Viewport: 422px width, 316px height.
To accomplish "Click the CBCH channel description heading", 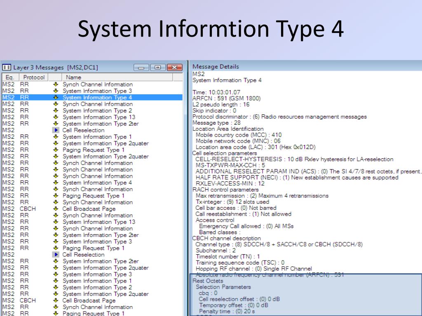I will (227, 238).
